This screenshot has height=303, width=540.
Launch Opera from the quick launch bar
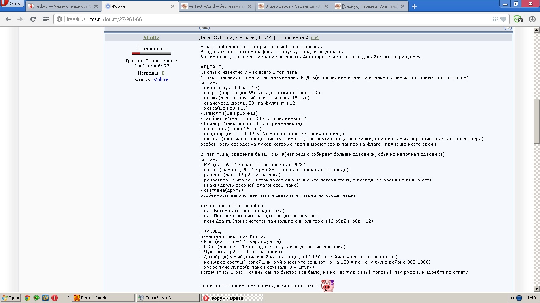click(55, 298)
